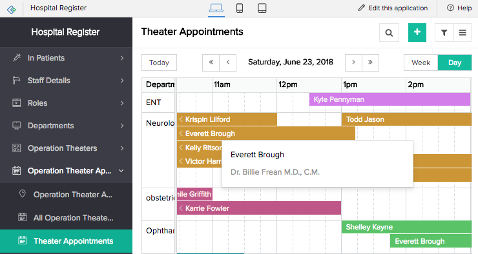Screen dimensions: 478x254
Task: Open the filter funnel icon
Action: (x=444, y=32)
